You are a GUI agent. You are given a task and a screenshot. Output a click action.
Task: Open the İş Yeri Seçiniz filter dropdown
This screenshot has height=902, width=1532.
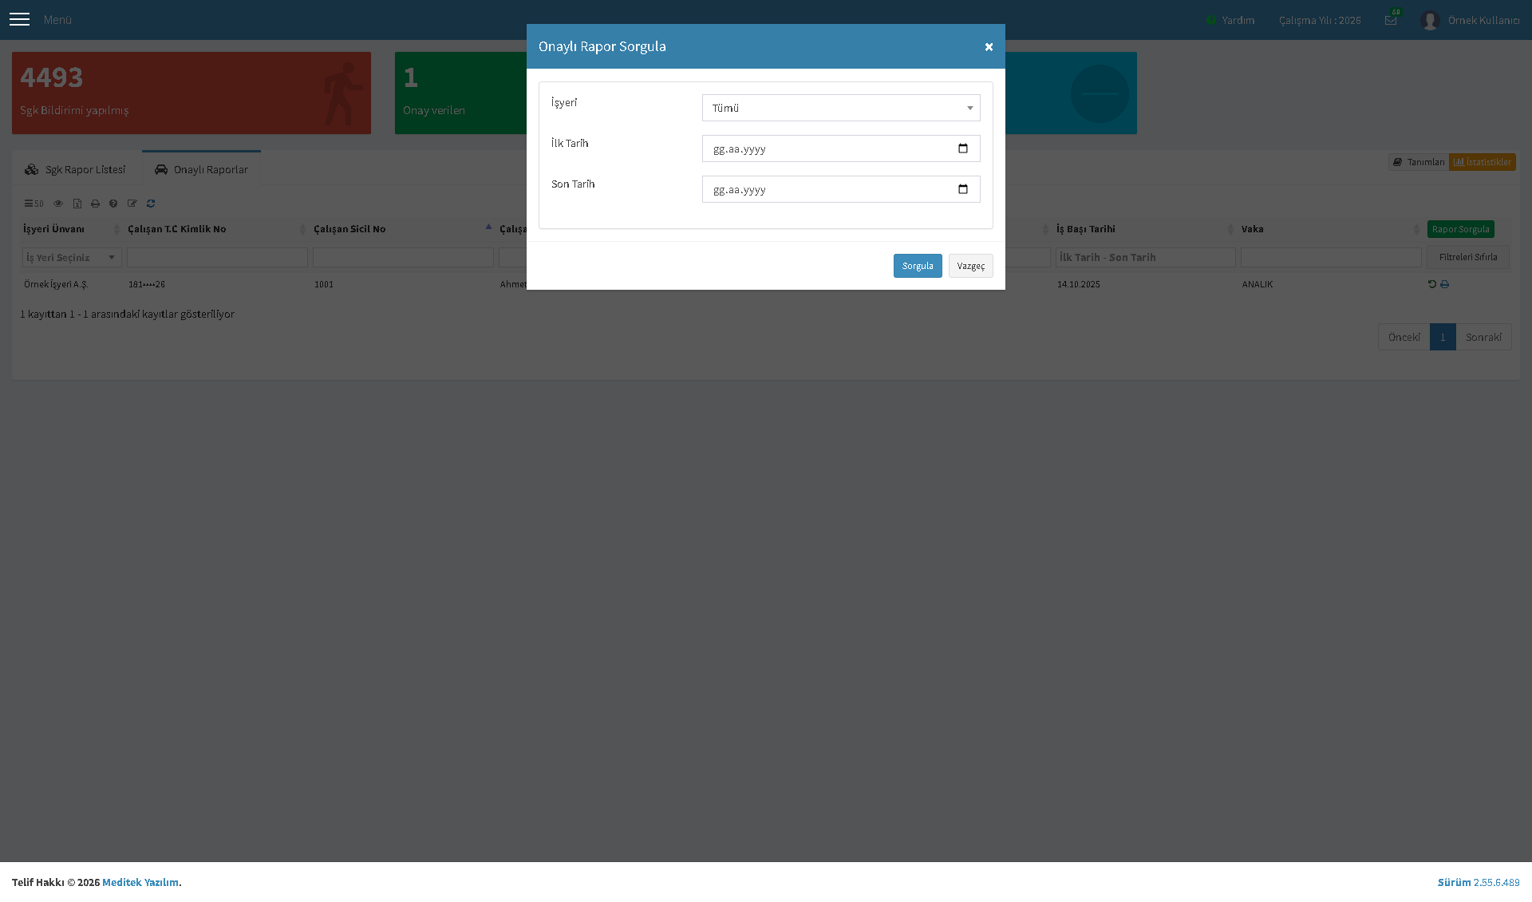coord(72,257)
